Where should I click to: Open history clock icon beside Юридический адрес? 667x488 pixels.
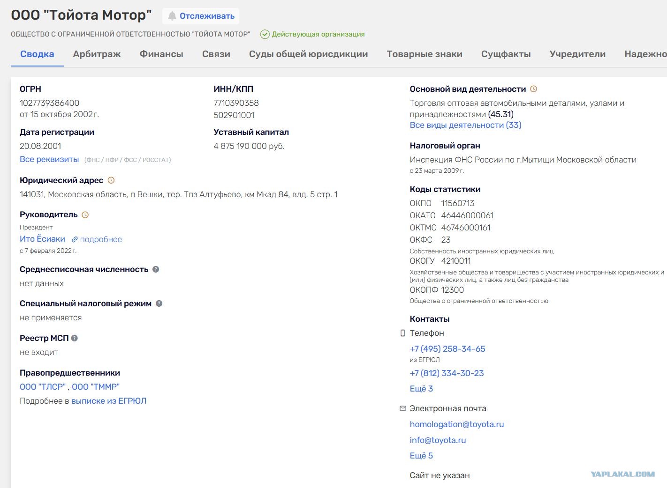point(111,180)
